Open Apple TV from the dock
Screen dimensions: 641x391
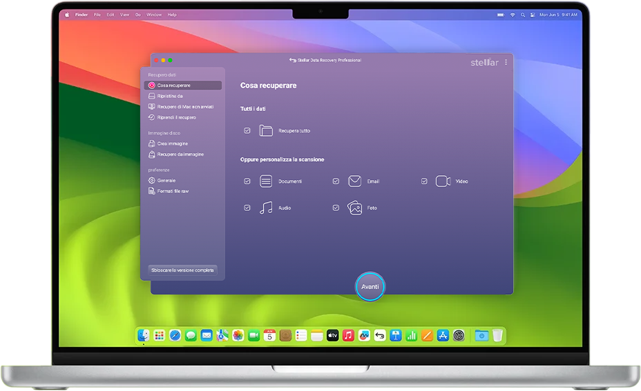tap(333, 336)
